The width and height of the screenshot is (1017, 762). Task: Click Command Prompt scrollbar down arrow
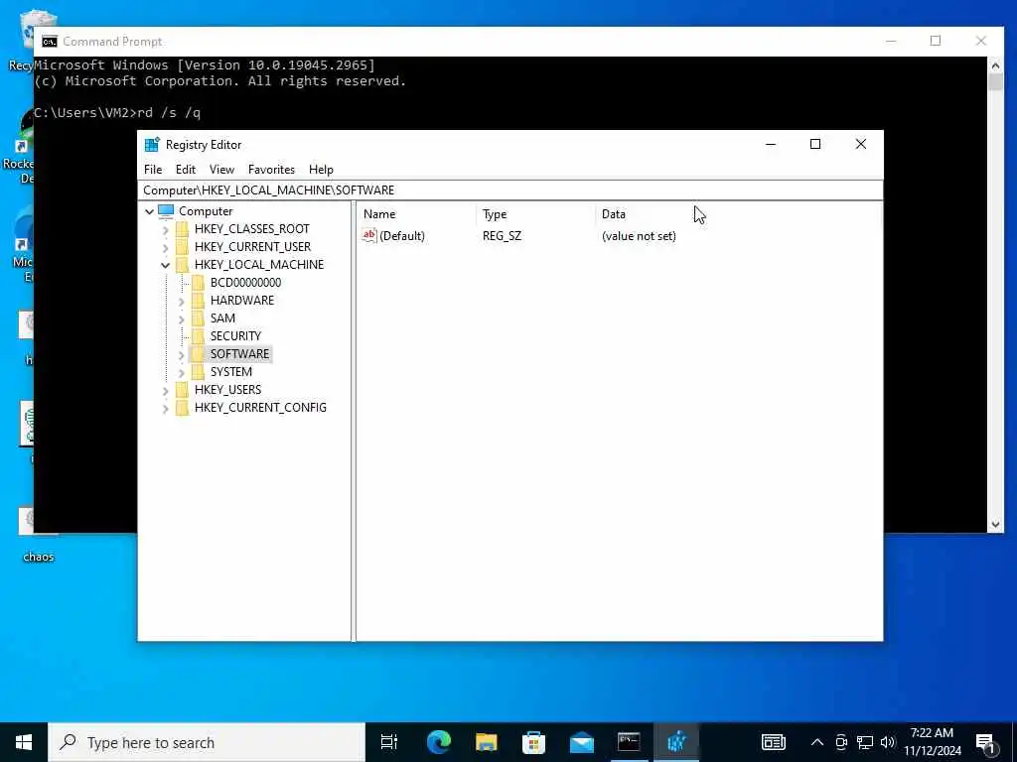[x=995, y=525]
